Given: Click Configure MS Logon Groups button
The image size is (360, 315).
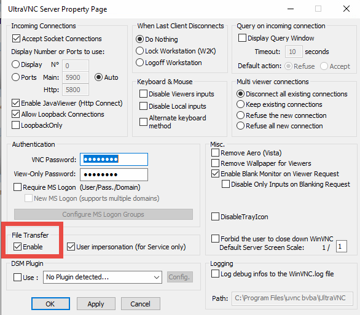Looking at the screenshot, I should [103, 214].
